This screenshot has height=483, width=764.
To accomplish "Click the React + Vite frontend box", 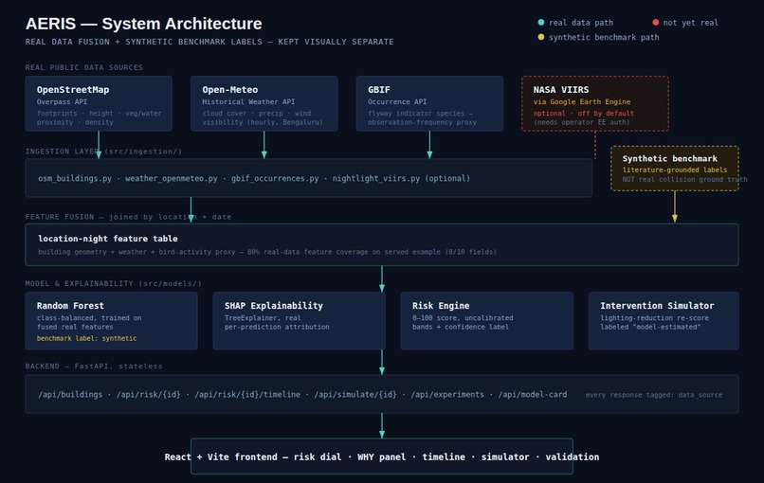I will (x=381, y=456).
